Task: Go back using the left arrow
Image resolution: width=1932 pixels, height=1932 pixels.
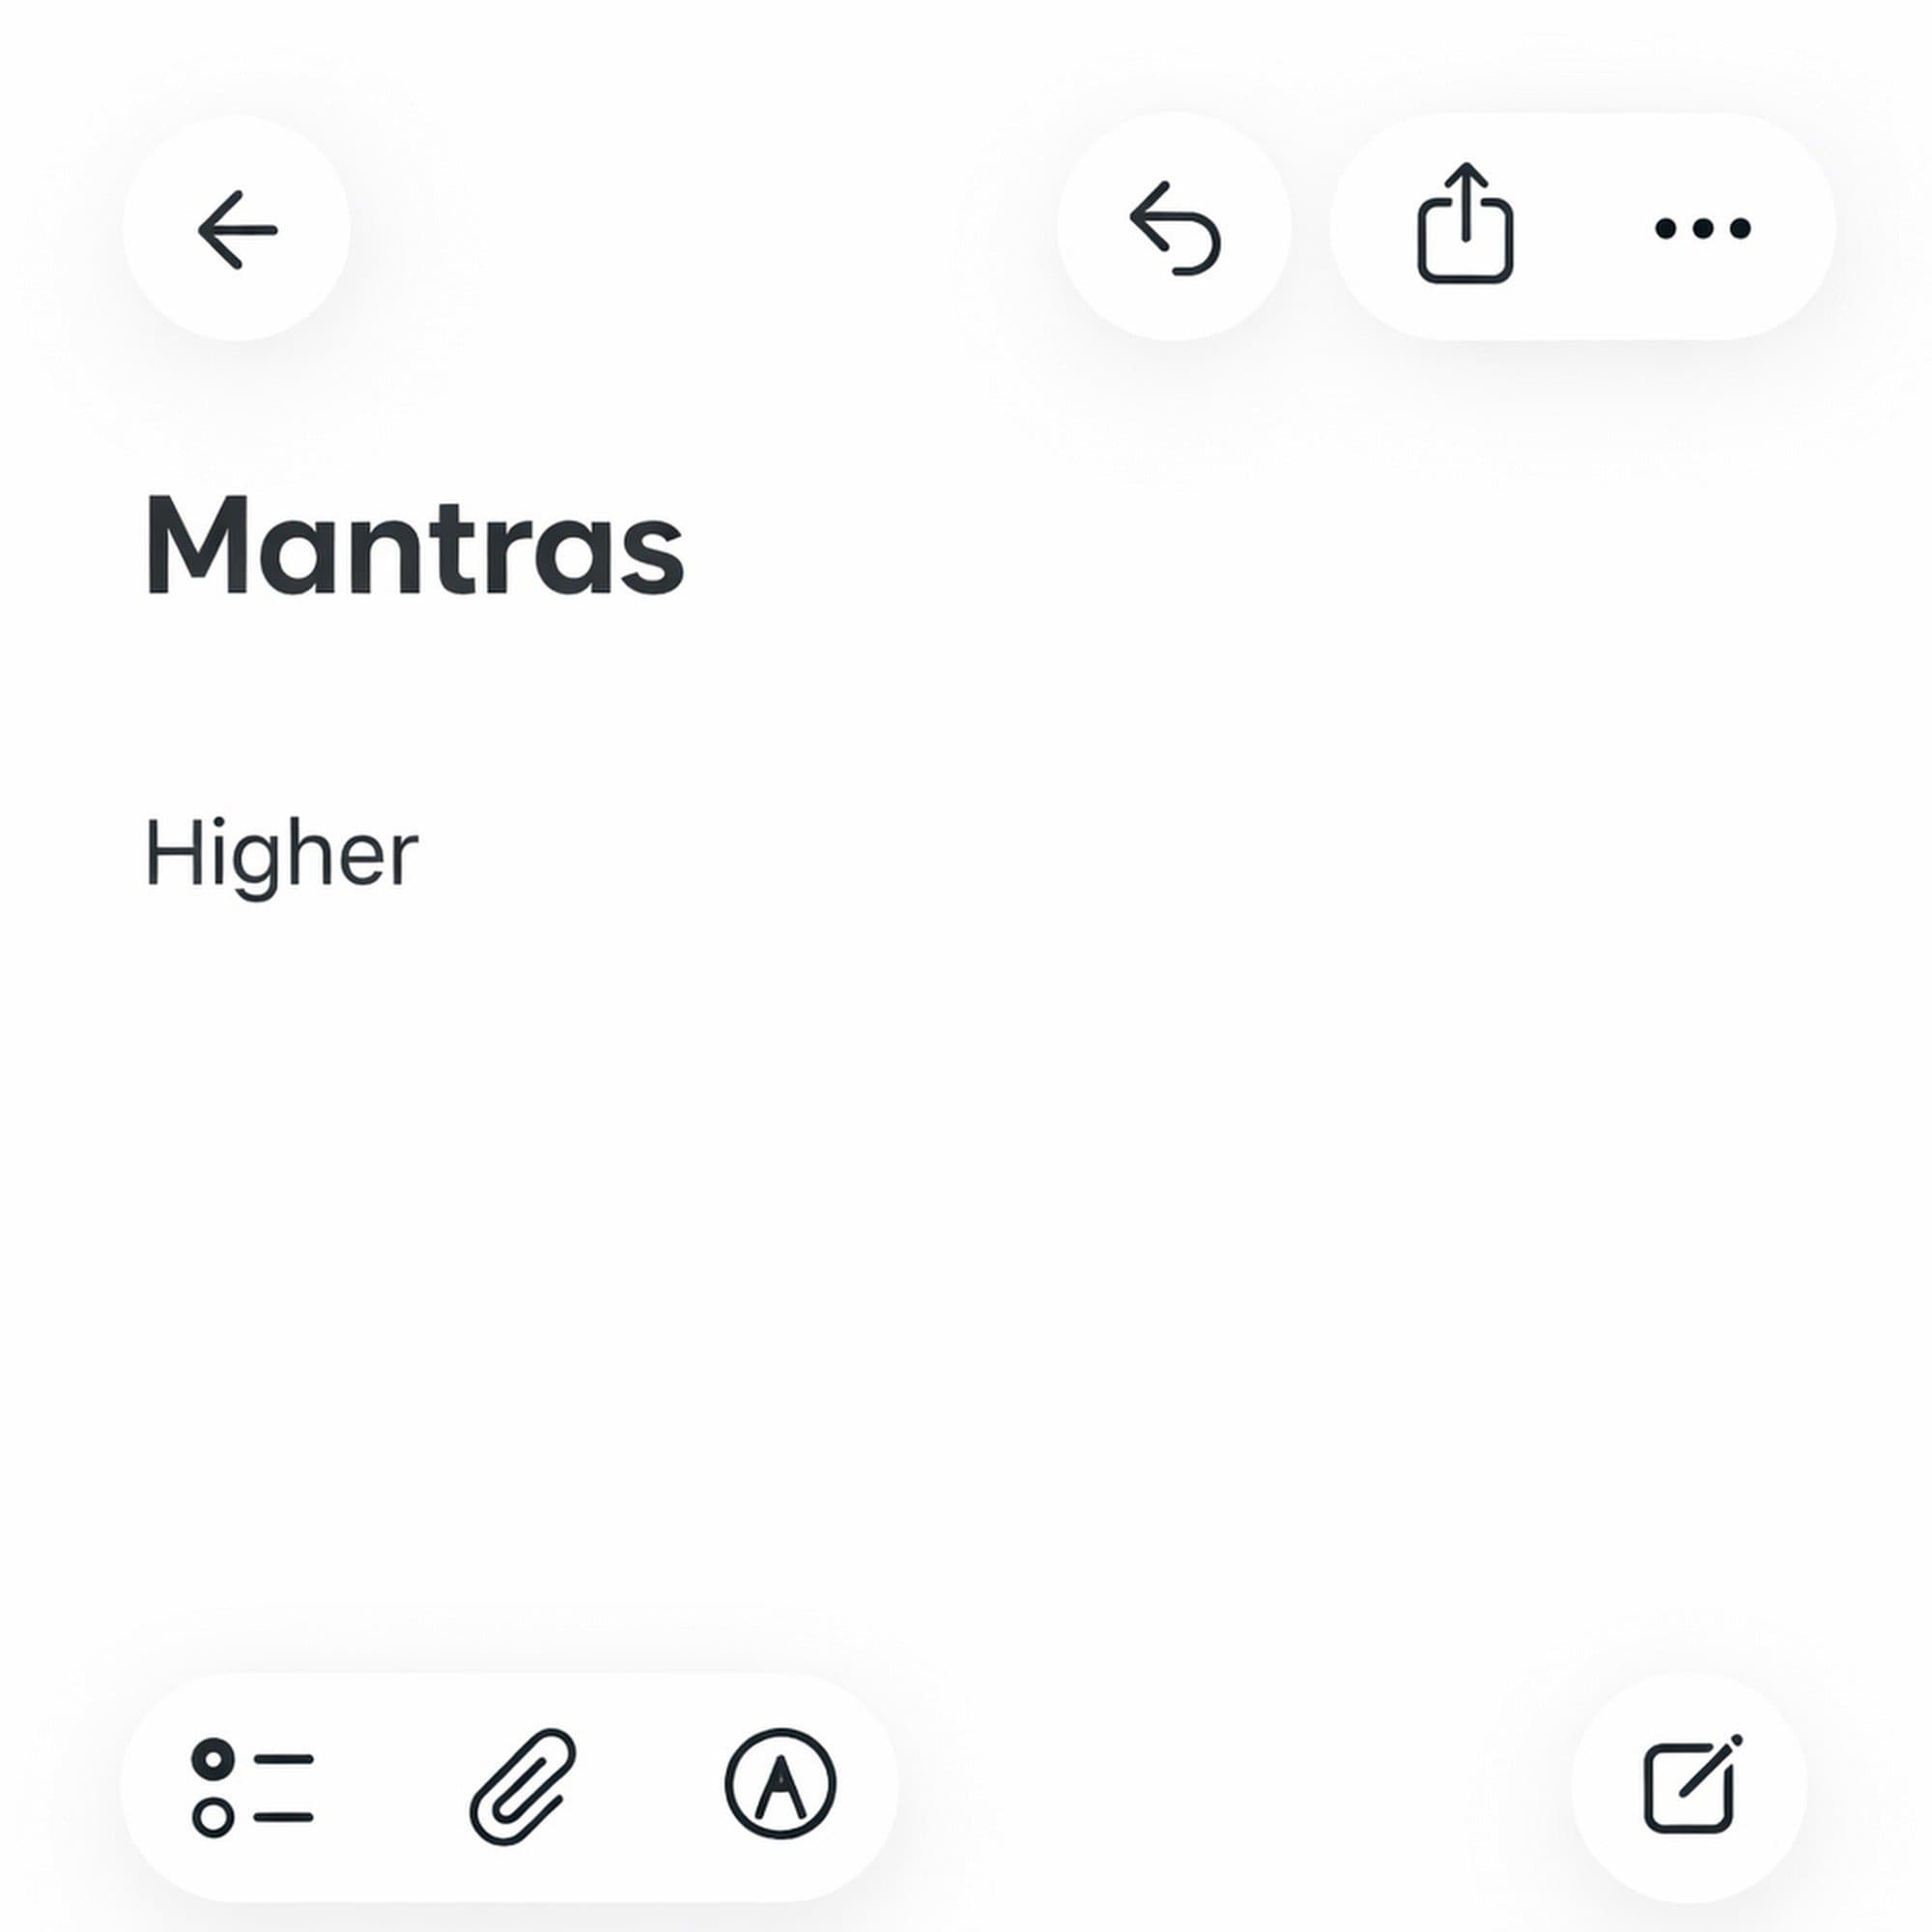Action: coord(237,230)
